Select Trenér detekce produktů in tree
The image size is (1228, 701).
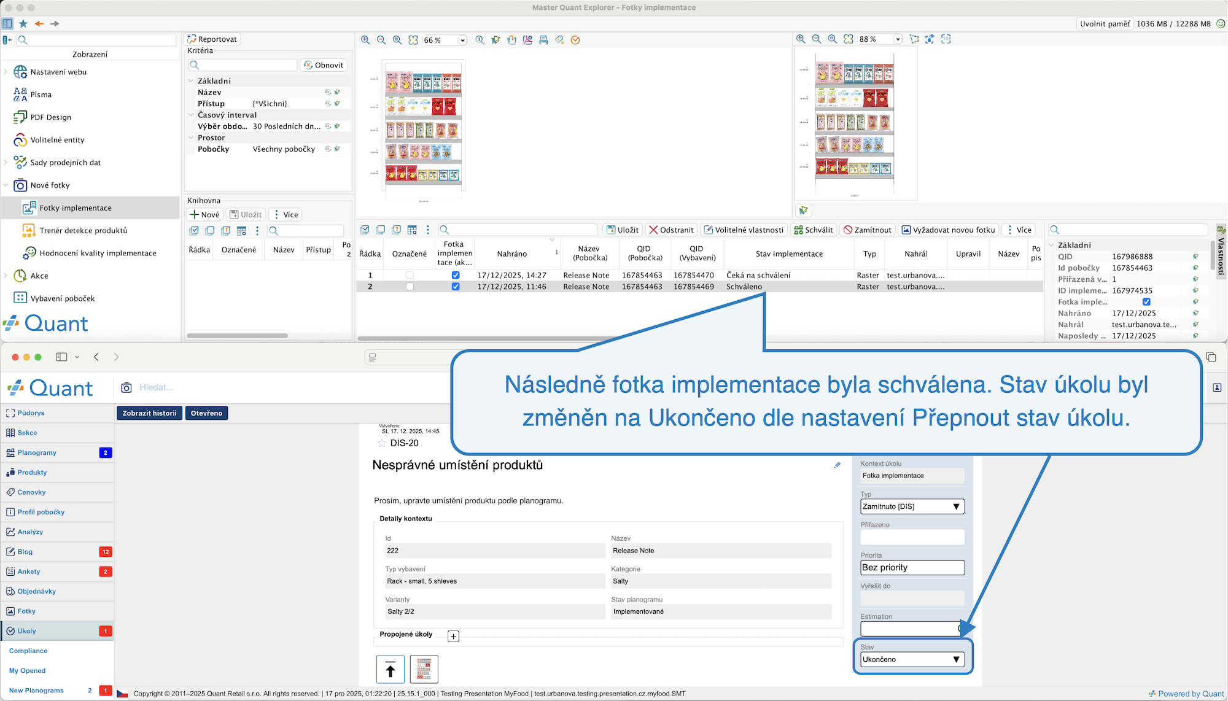[84, 231]
